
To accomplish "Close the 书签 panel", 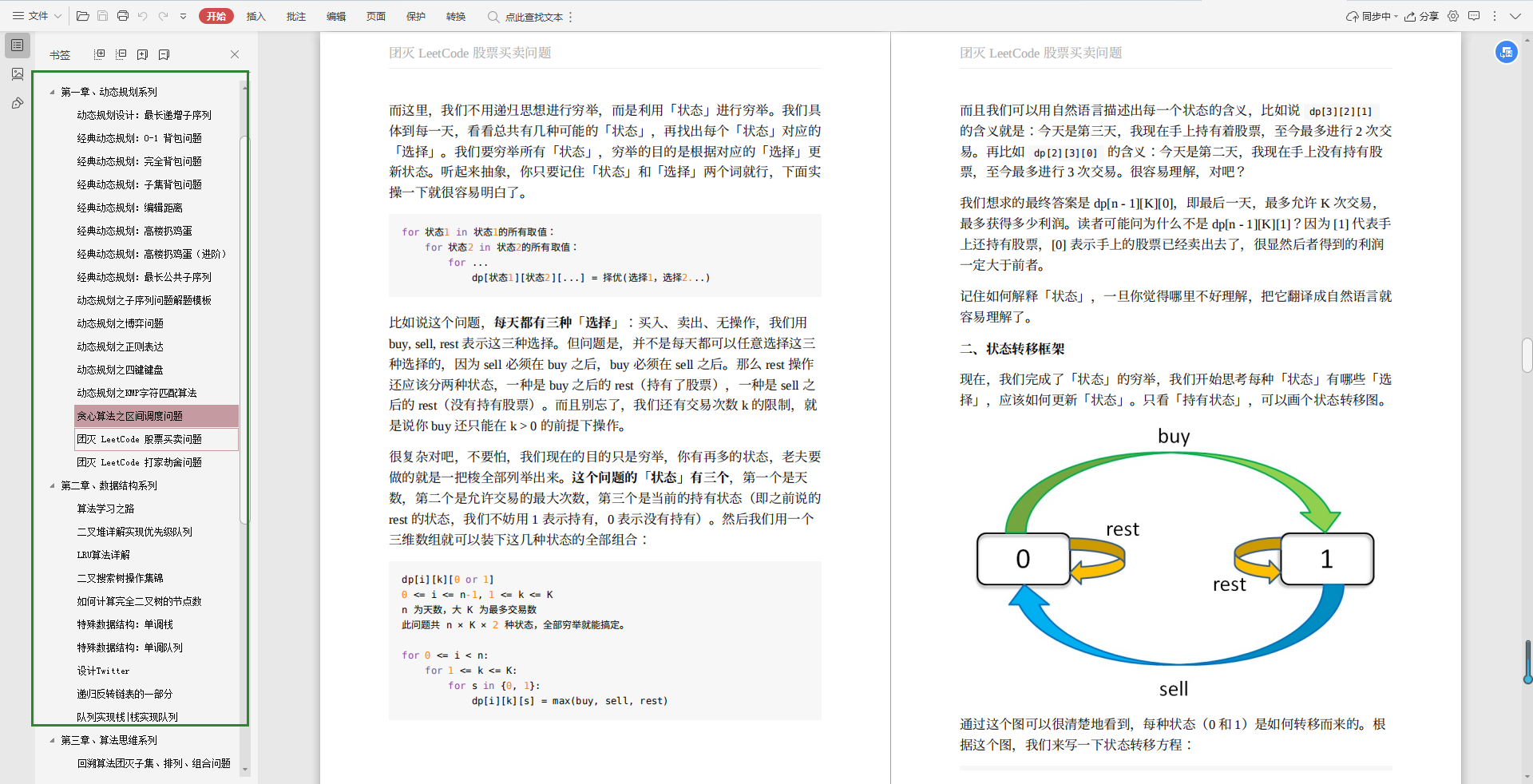I will (235, 54).
